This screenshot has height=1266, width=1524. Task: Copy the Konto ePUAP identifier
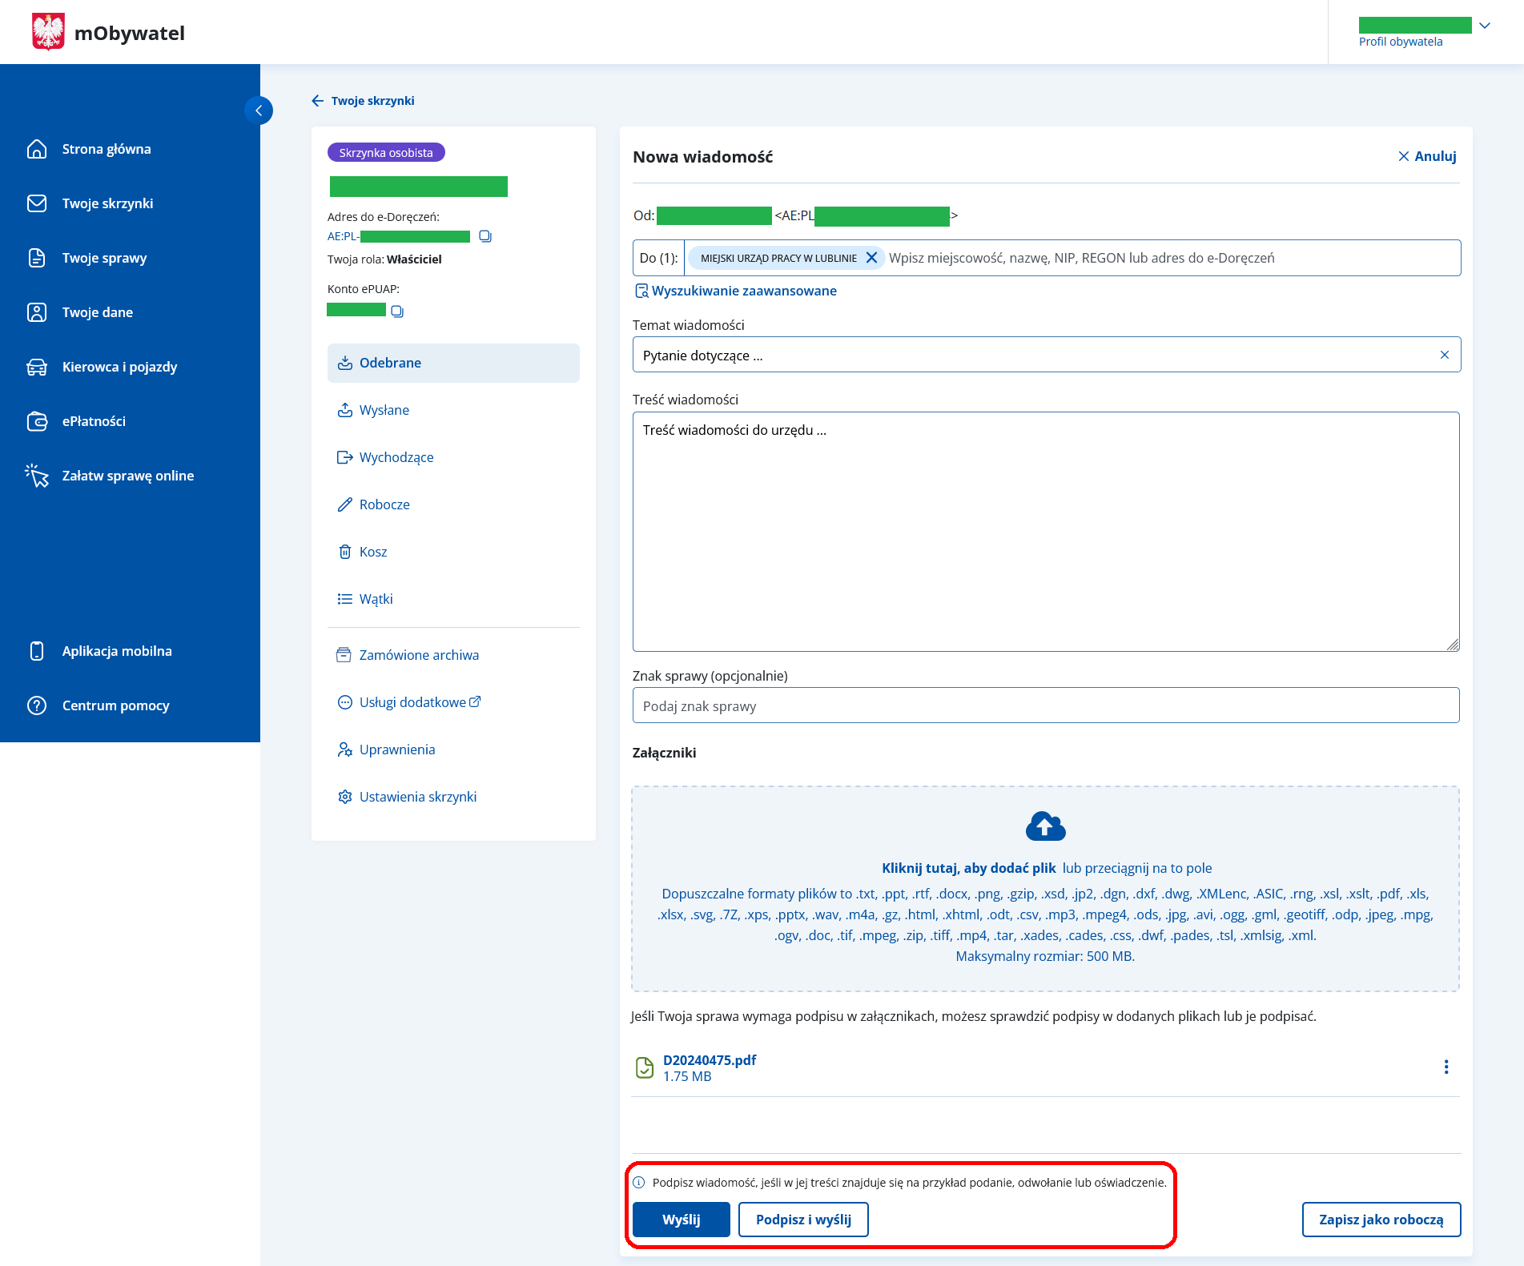coord(397,311)
